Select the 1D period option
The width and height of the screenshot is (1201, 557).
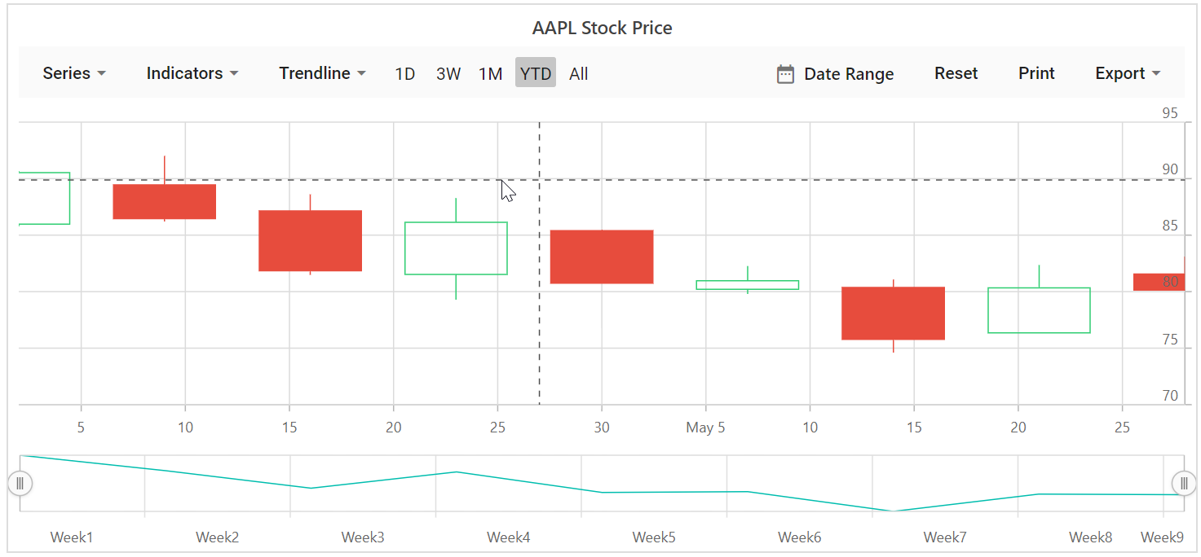[x=405, y=73]
